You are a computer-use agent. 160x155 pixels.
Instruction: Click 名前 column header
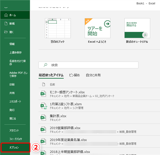pos(52,85)
